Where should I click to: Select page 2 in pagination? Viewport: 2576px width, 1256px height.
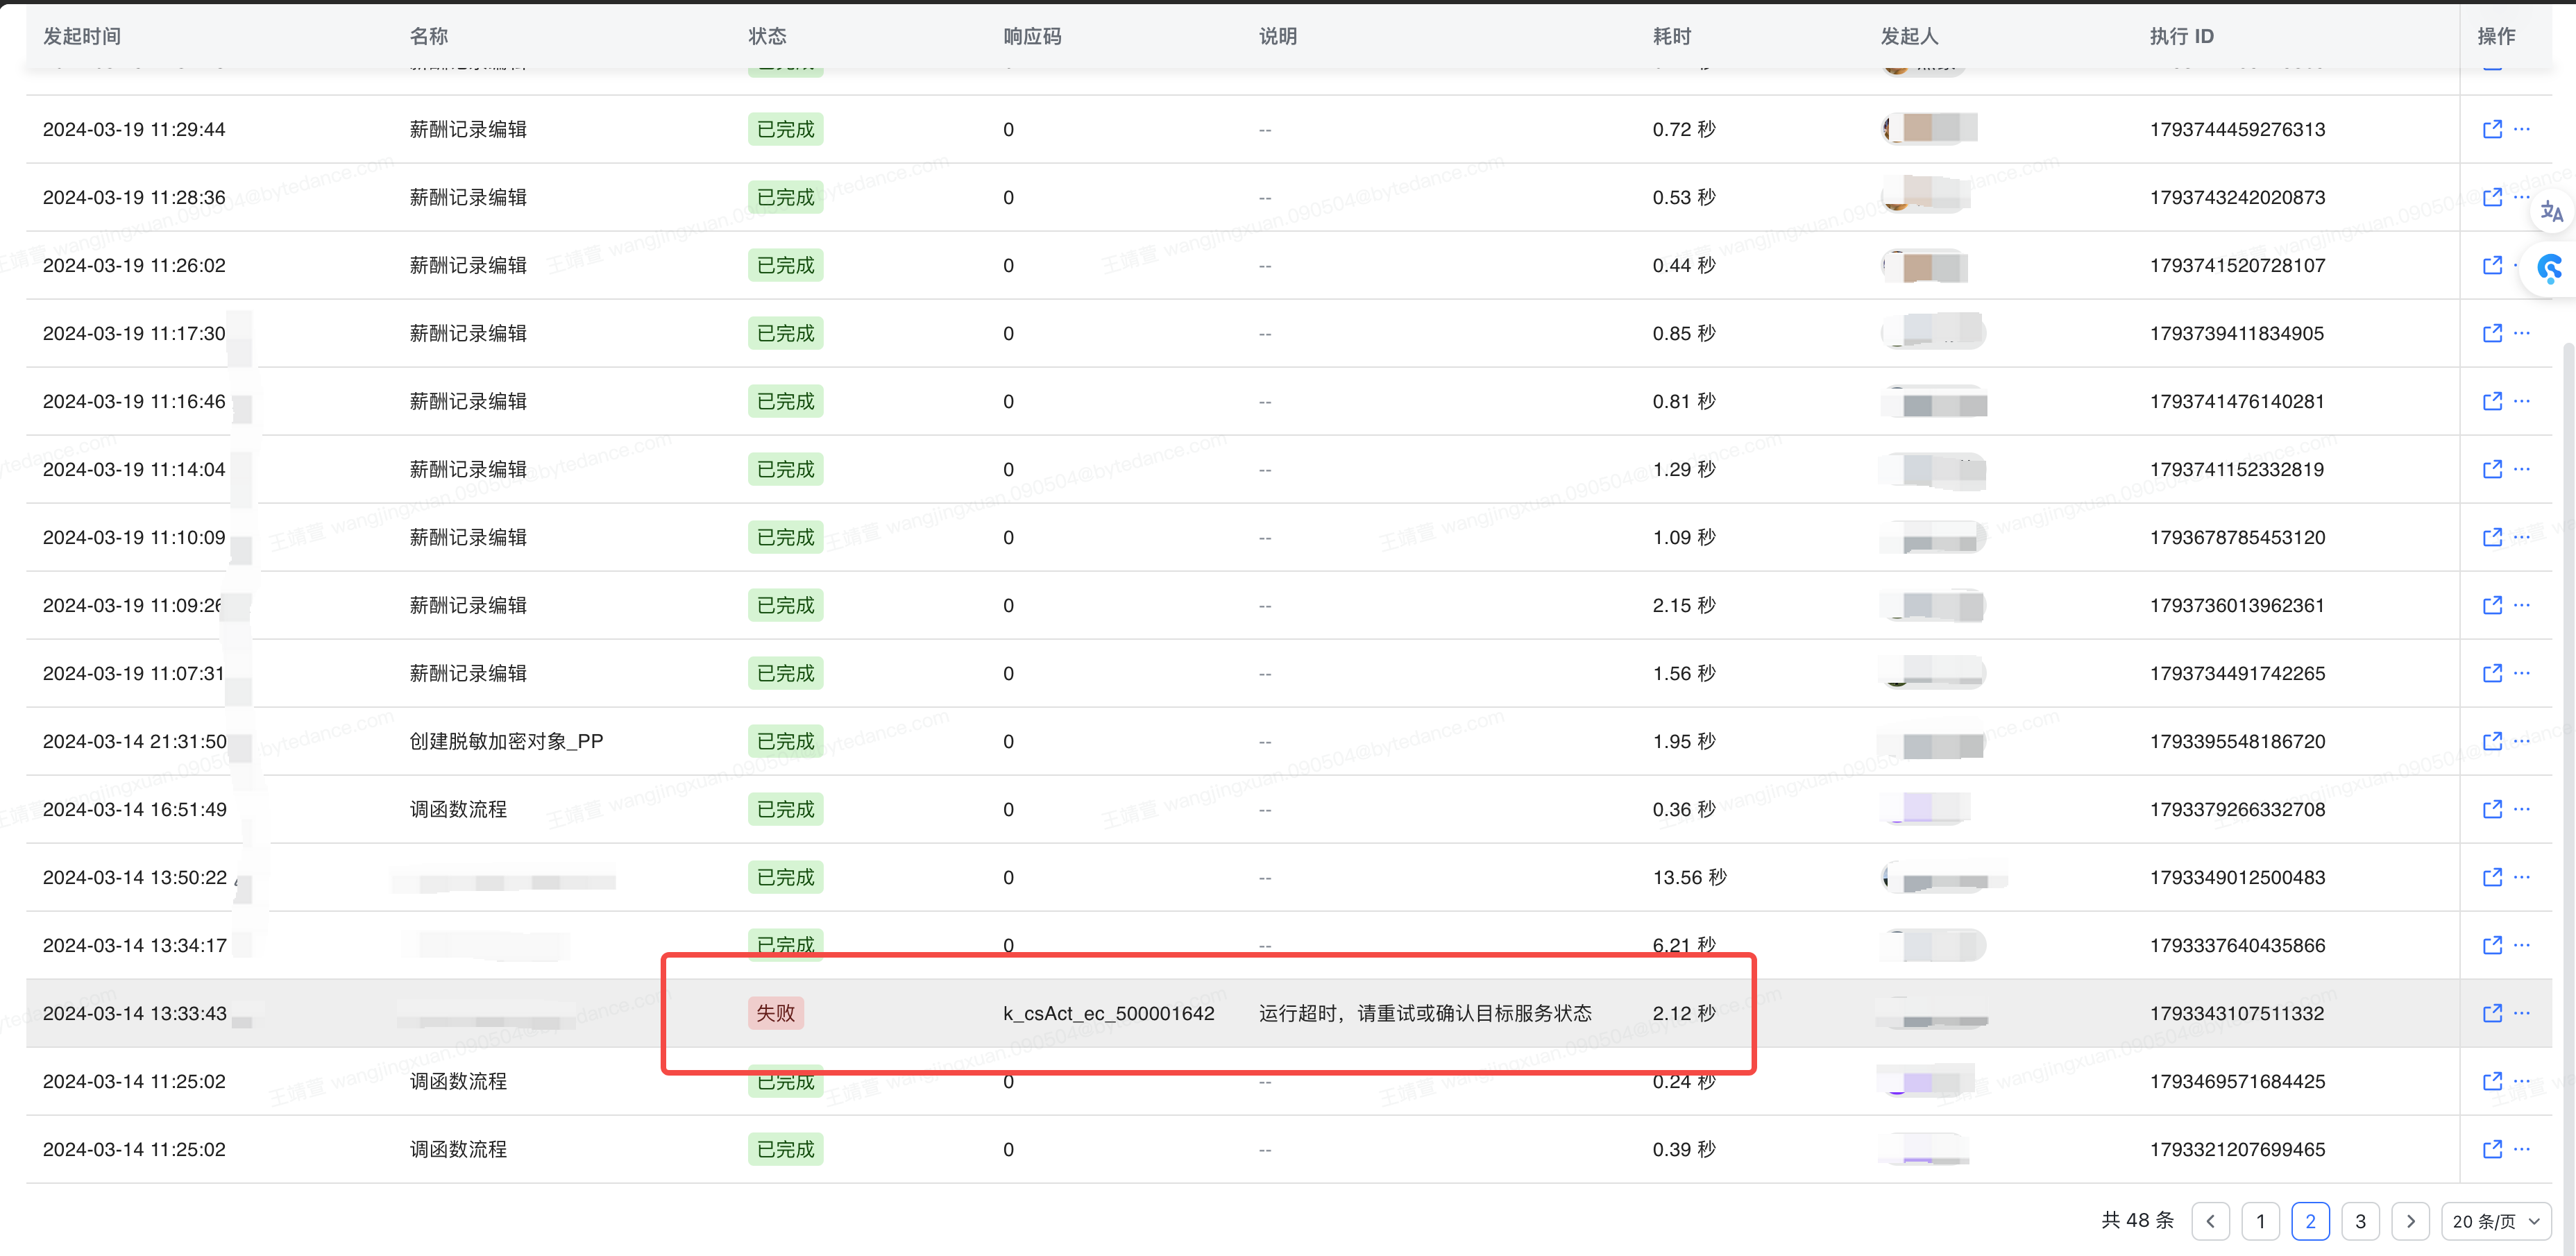tap(2311, 1221)
